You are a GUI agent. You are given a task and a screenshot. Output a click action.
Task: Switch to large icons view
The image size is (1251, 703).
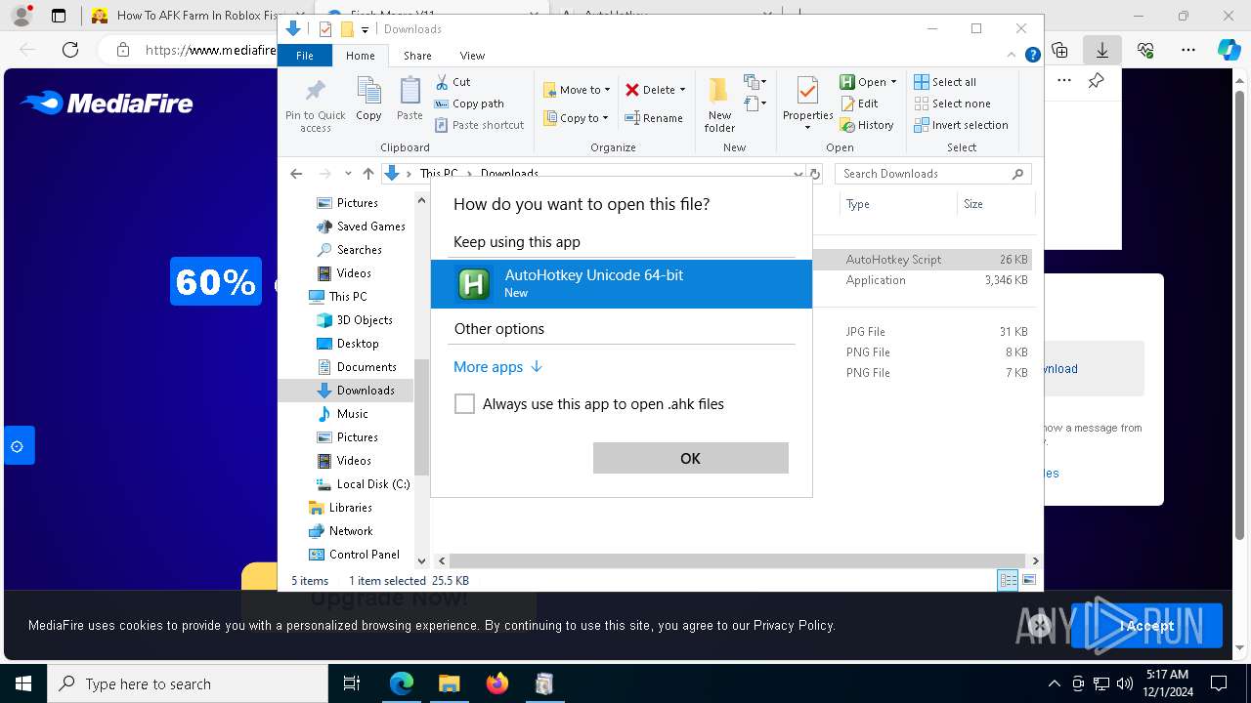1028,580
